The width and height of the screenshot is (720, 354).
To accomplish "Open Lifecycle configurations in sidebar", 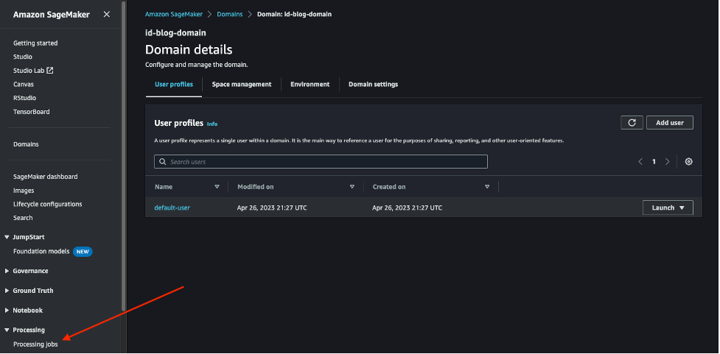I will (x=48, y=204).
